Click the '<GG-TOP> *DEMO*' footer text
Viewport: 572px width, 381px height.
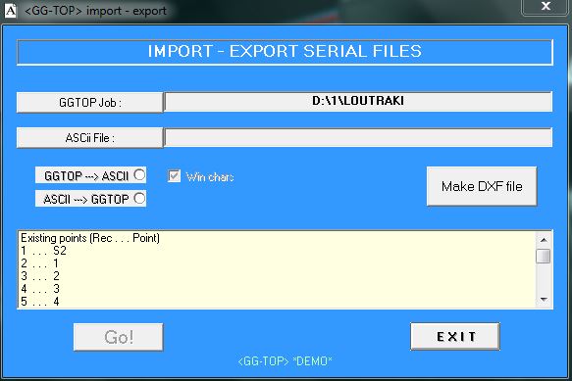[285, 361]
